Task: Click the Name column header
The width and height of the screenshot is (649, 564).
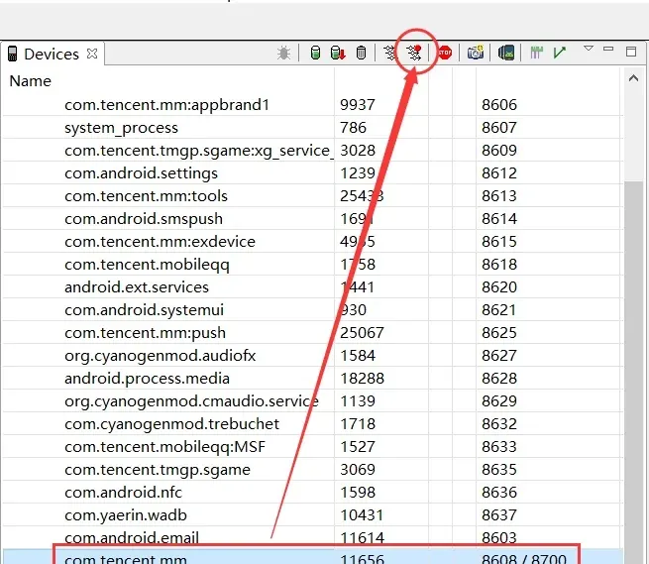Action: (30, 81)
